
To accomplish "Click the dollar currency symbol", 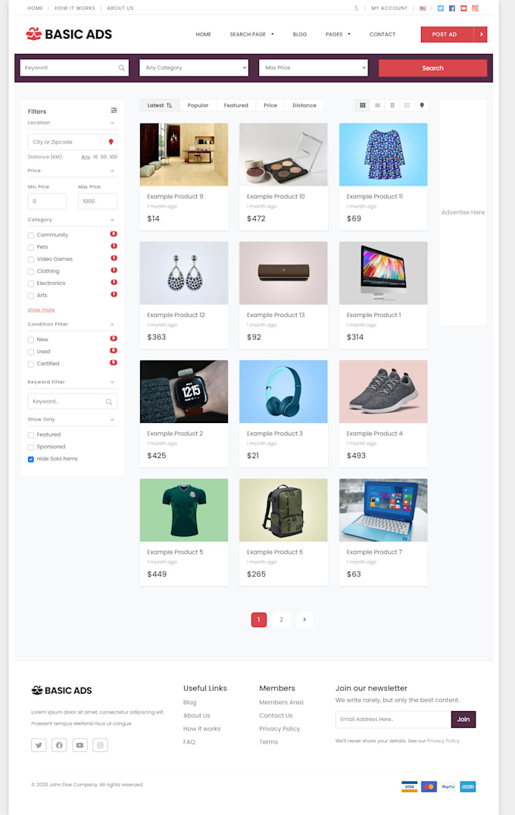I will pos(356,8).
